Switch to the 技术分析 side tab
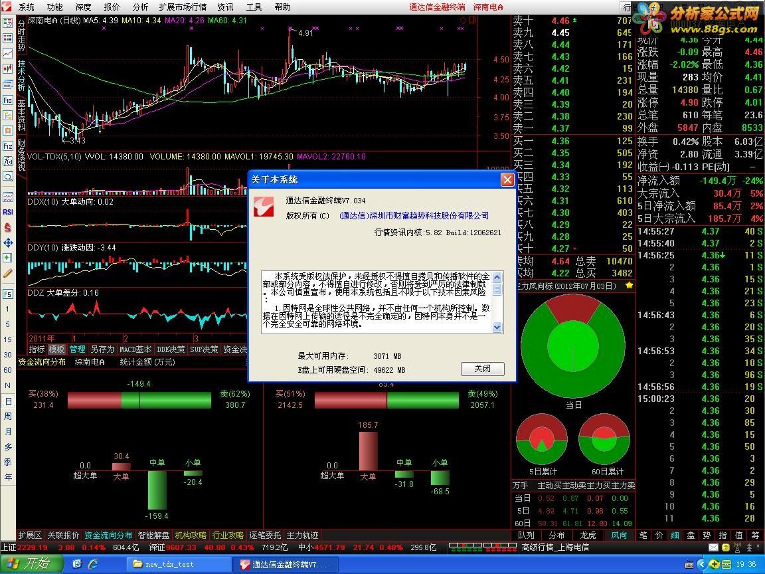The image size is (765, 574). click(21, 76)
